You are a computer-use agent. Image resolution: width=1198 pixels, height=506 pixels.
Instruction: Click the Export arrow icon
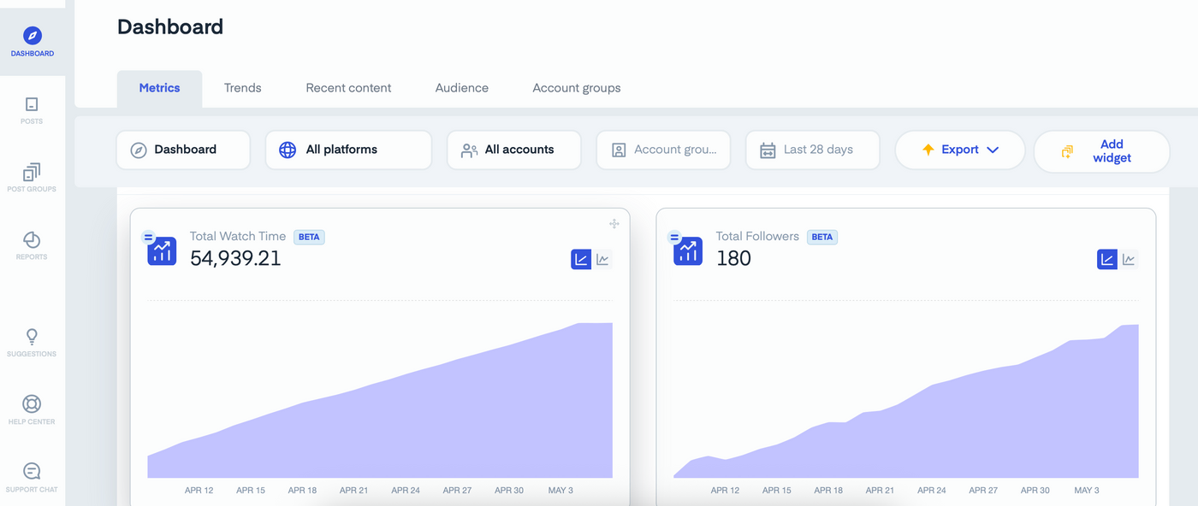tap(928, 150)
